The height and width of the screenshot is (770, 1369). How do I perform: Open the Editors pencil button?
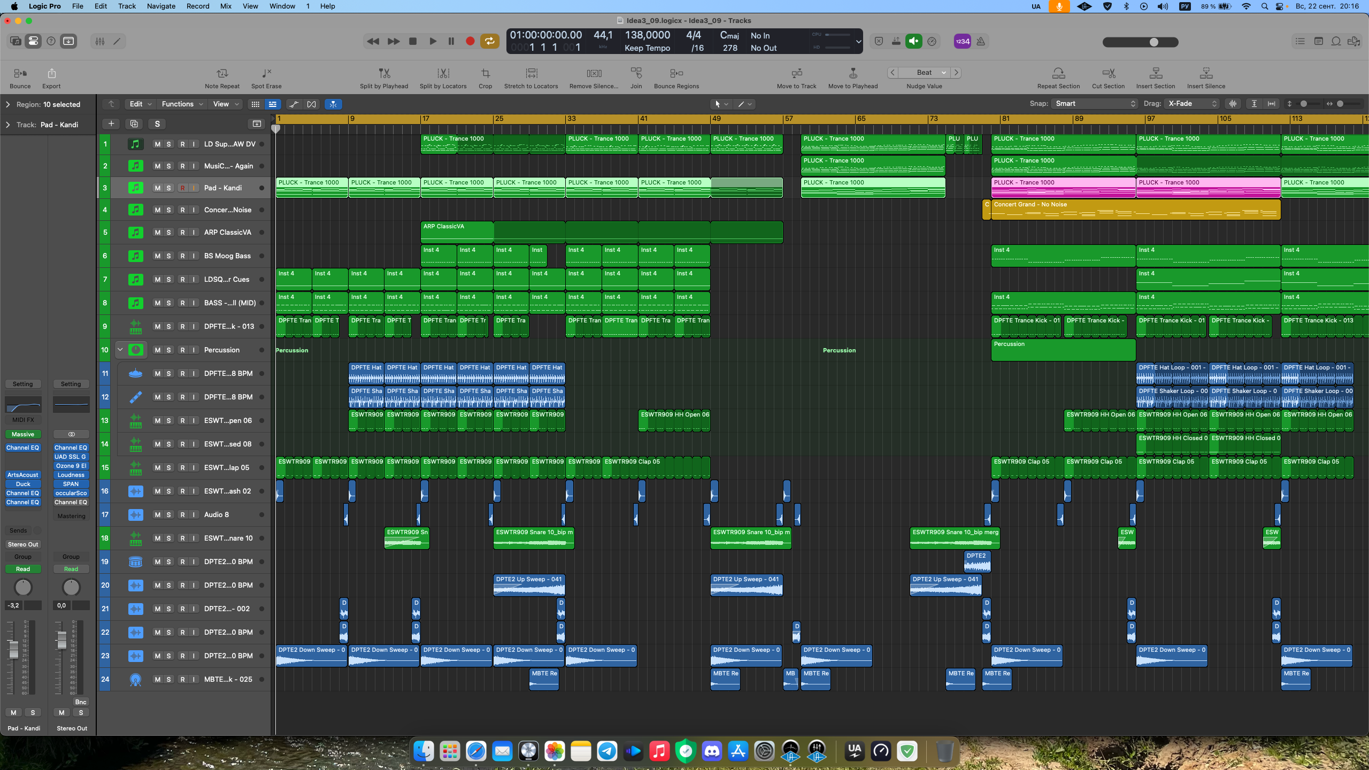tap(117, 41)
